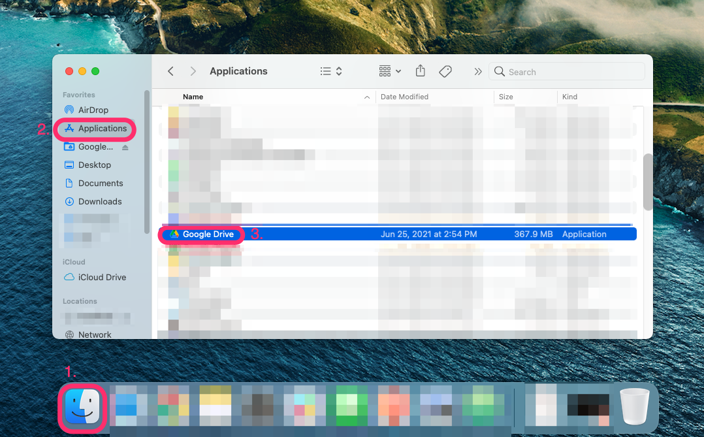Viewport: 704px width, 437px height.
Task: Open the Group By options dropdown
Action: click(x=389, y=71)
